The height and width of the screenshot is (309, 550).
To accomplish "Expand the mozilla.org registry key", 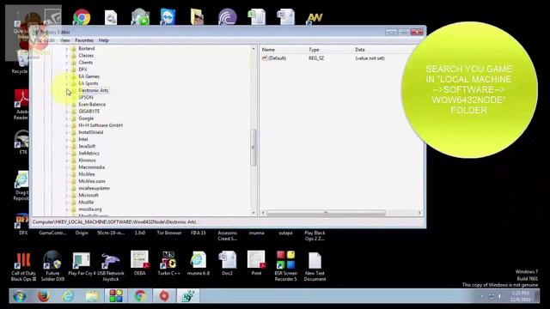I will [67, 209].
